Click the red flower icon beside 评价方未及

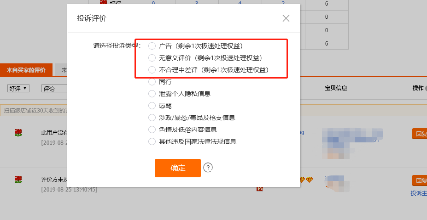[x=18, y=179]
